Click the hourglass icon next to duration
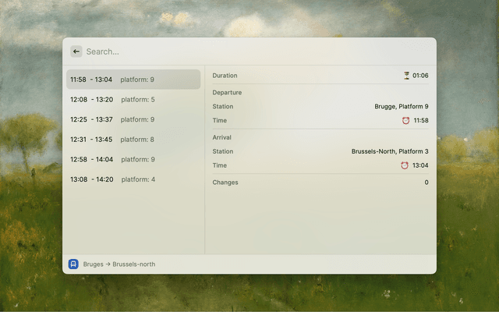 coord(406,76)
